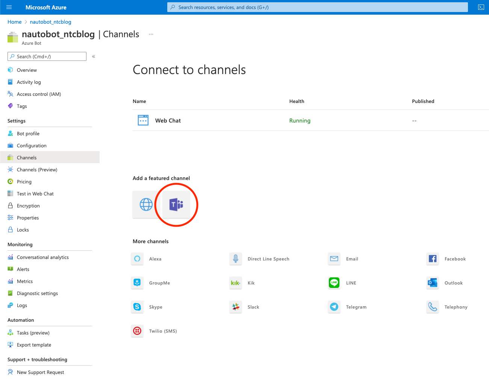The image size is (489, 383).
Task: Open the Overview section in the sidebar
Action: (27, 70)
